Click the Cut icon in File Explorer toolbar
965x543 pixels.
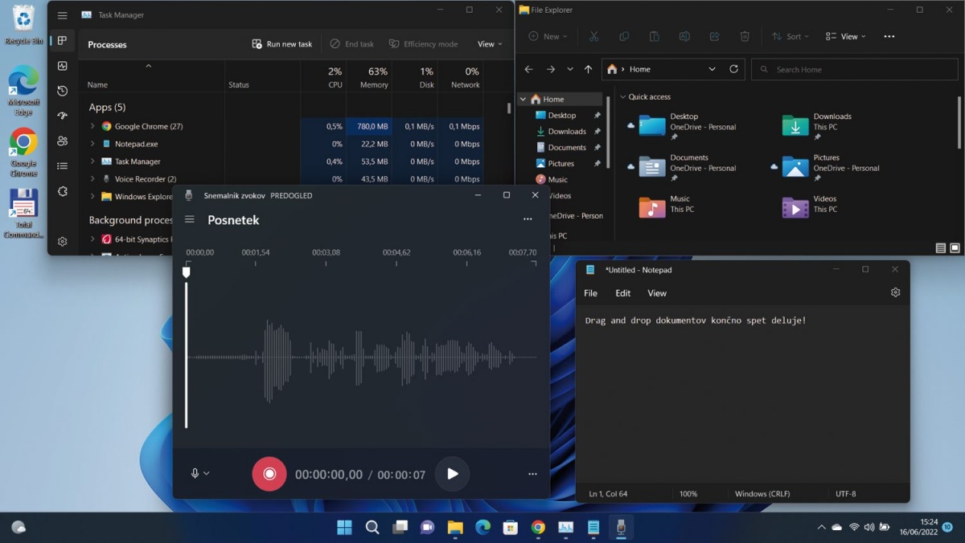coord(593,36)
